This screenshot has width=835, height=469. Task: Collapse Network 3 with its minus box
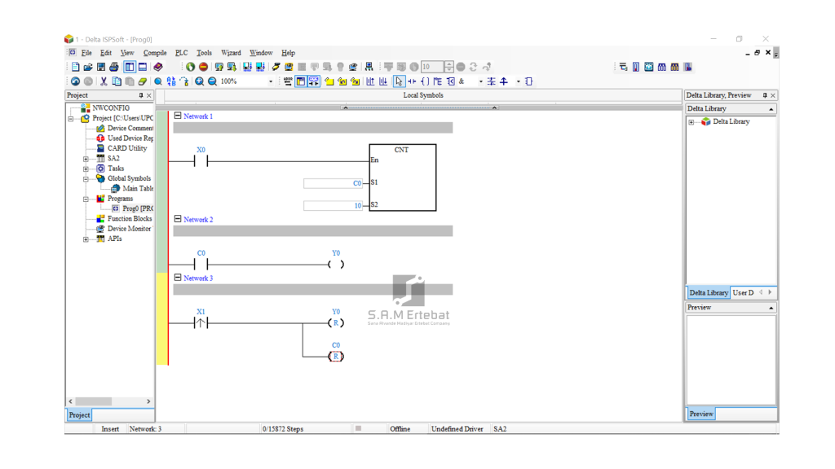[178, 278]
